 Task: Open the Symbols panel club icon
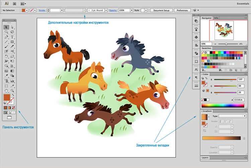(x=196, y=37)
